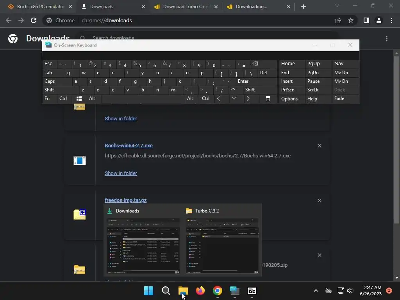
Task: Toggle the Chrome side panel icon
Action: (366, 20)
